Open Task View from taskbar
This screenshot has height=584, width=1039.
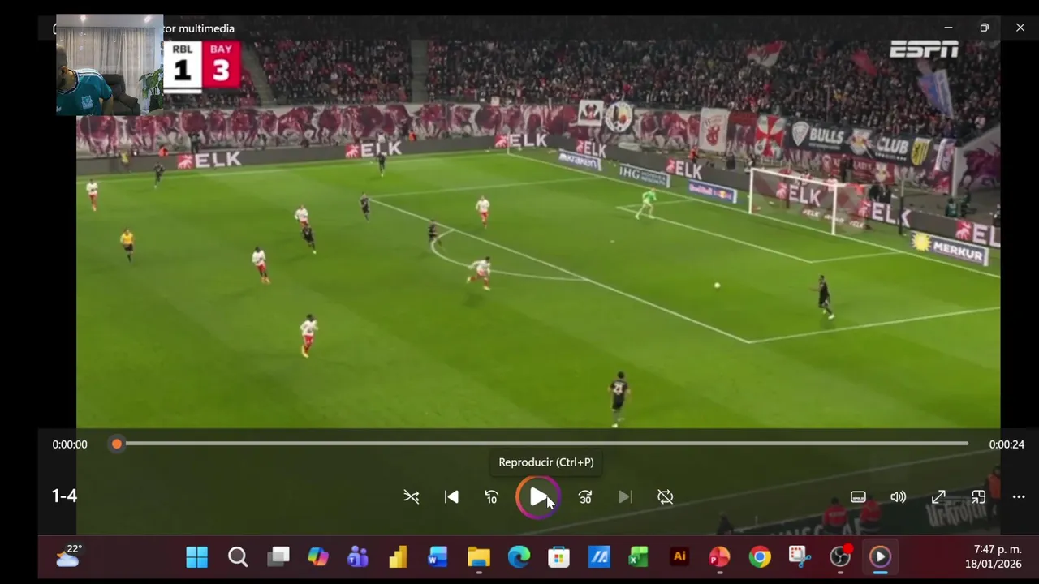click(x=278, y=557)
